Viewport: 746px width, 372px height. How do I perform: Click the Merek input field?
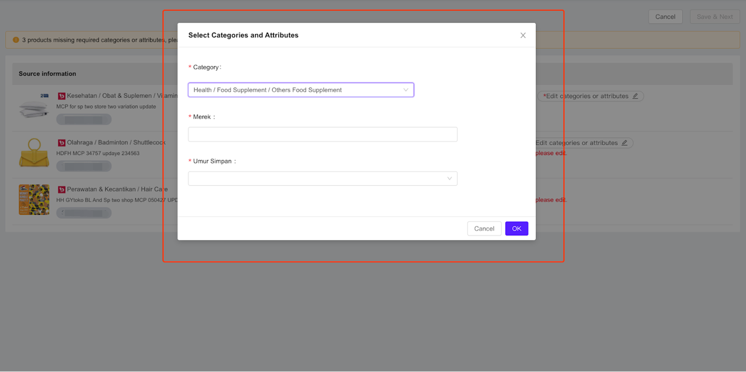(322, 134)
